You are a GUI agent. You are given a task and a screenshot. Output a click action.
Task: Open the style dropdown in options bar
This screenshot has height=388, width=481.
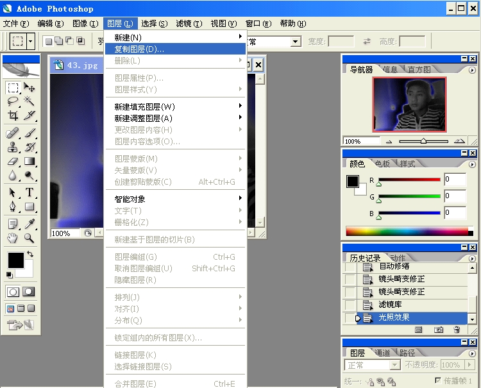pos(295,42)
